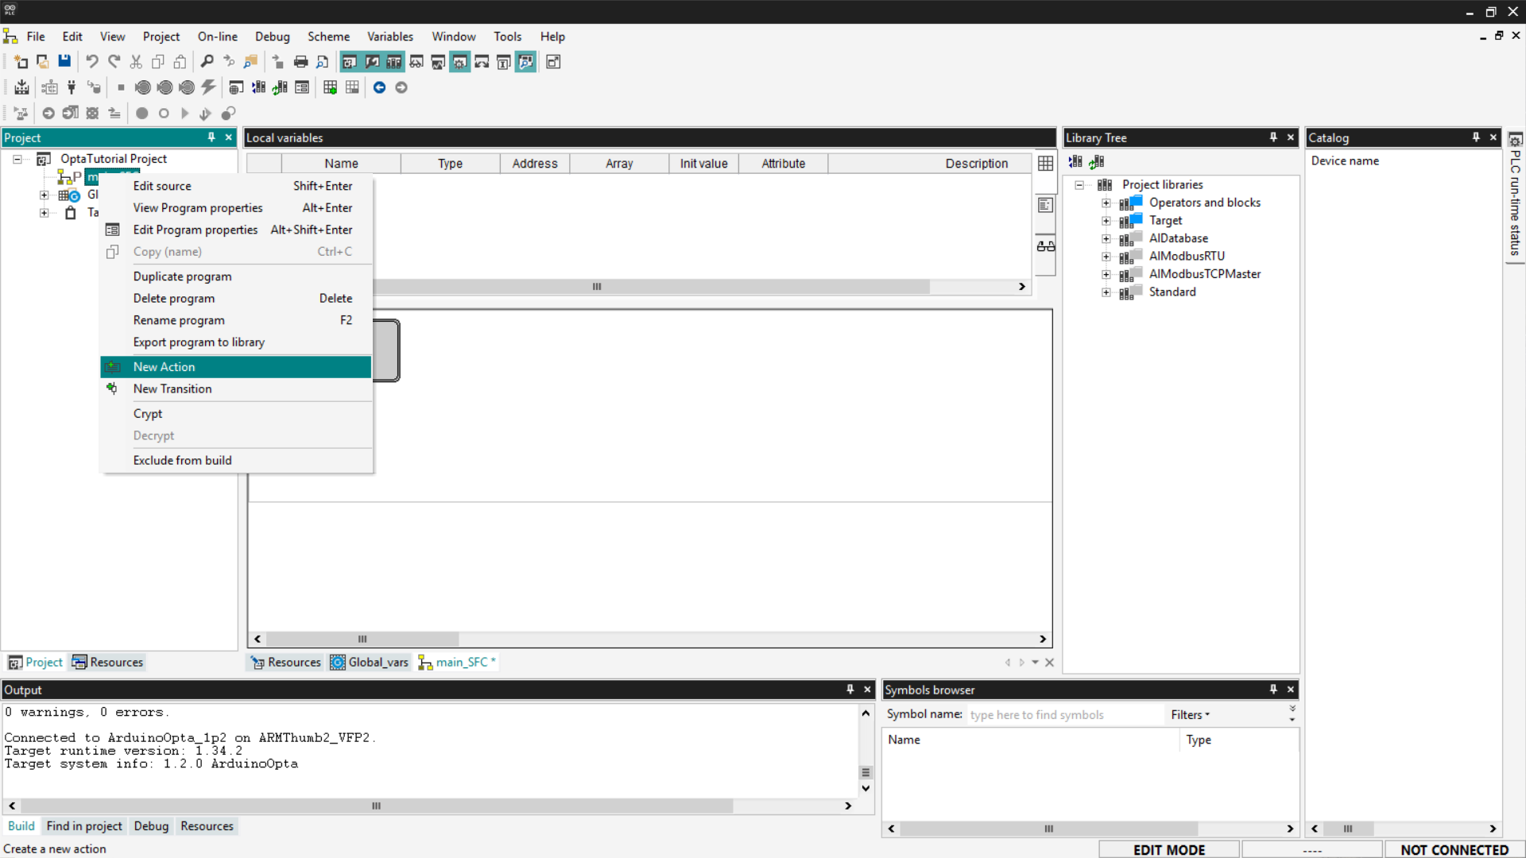Switch to the Global_vars editor tab
Image resolution: width=1526 pixels, height=858 pixels.
tap(370, 662)
